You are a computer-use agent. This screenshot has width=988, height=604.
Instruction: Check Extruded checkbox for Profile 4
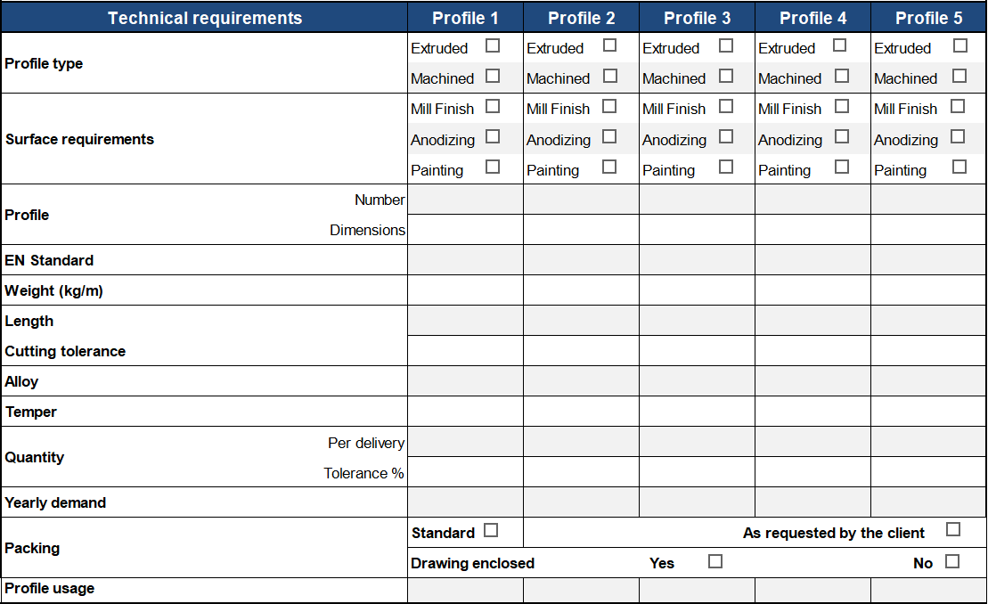840,45
